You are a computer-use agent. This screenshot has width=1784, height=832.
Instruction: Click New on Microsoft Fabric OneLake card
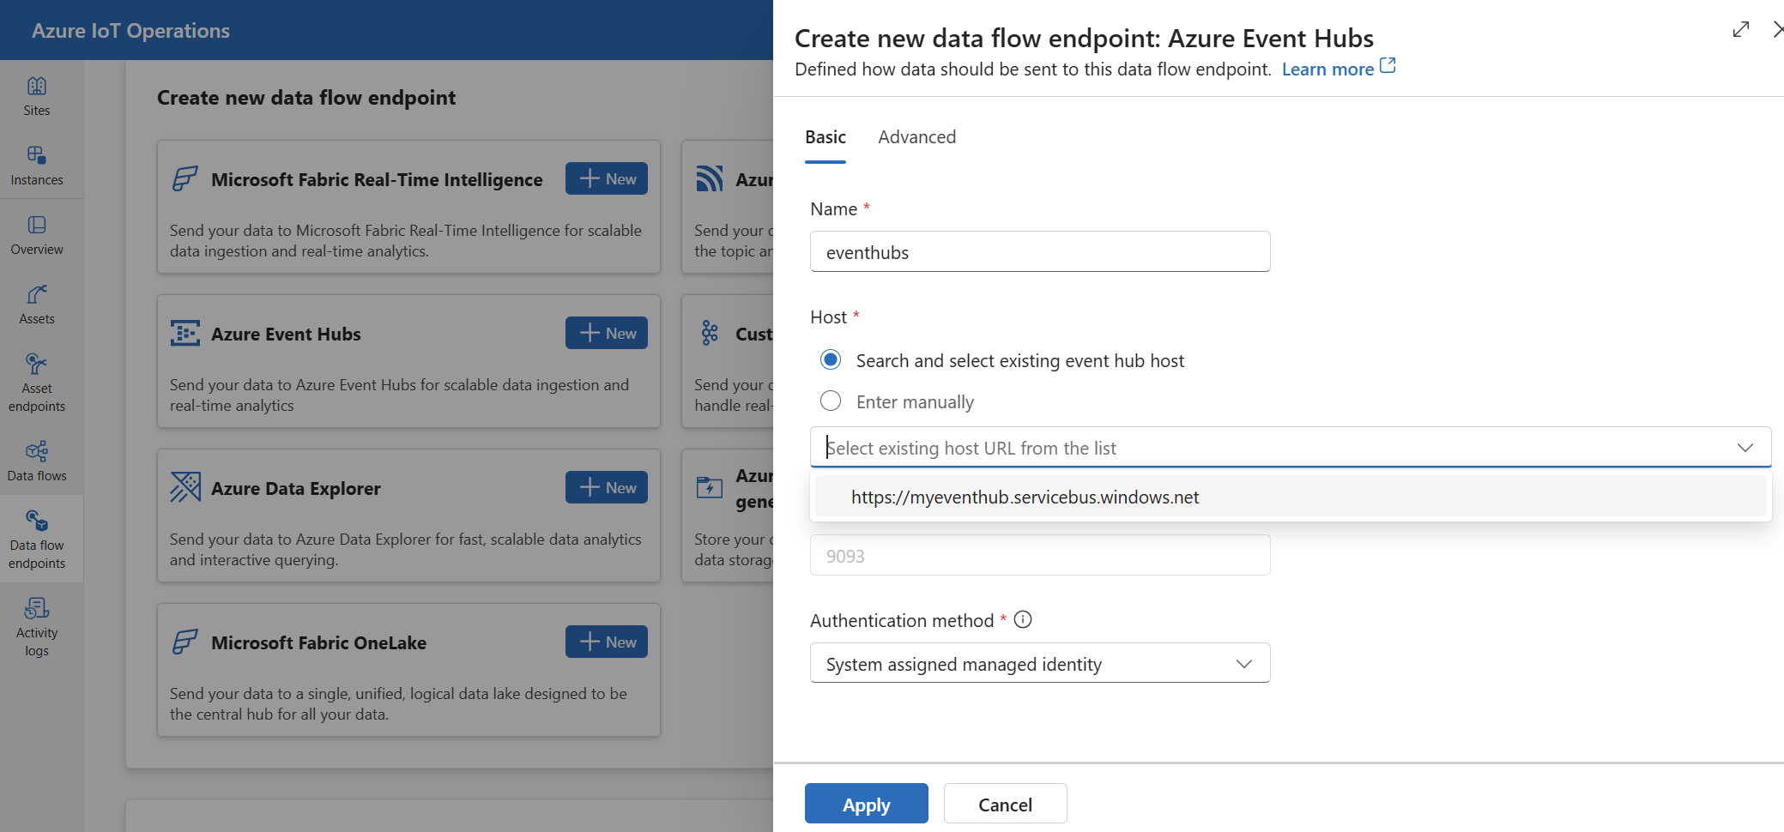[607, 642]
